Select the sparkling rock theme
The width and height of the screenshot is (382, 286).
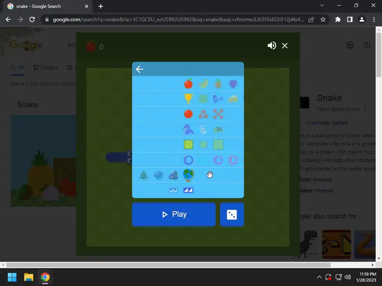coord(173,175)
